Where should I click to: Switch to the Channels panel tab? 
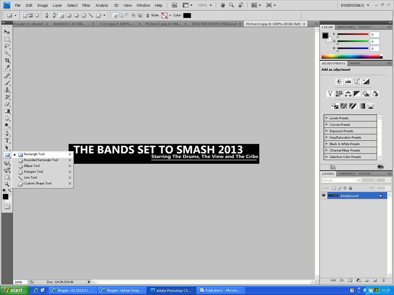click(346, 174)
